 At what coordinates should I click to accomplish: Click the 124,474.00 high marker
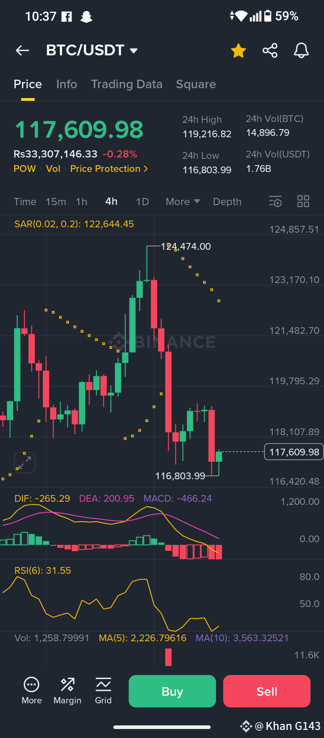186,246
